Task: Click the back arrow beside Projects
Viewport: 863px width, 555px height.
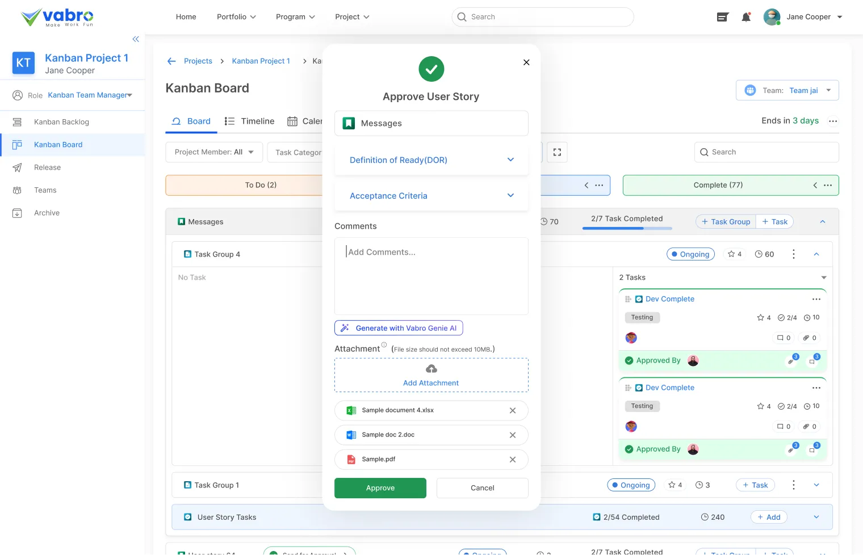Action: (171, 61)
